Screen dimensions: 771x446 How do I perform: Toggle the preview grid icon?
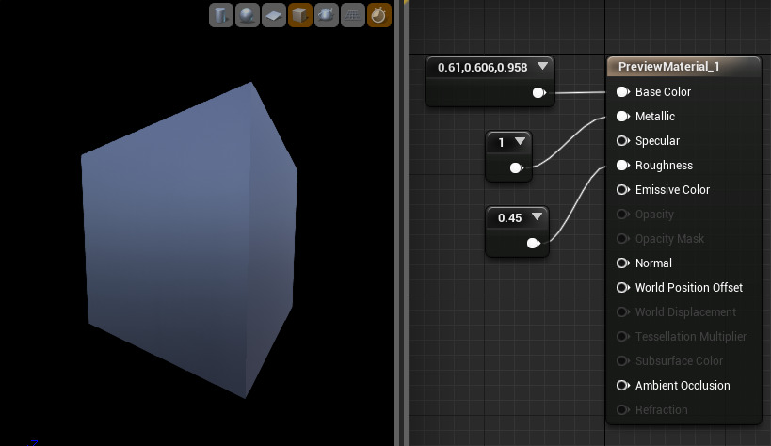353,15
